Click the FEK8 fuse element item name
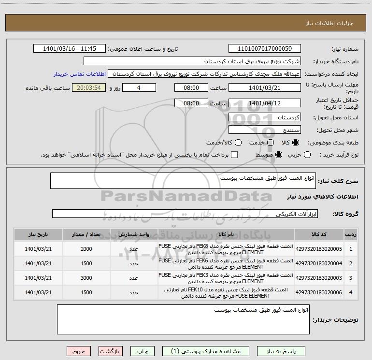372x360 pixels. 226,249
